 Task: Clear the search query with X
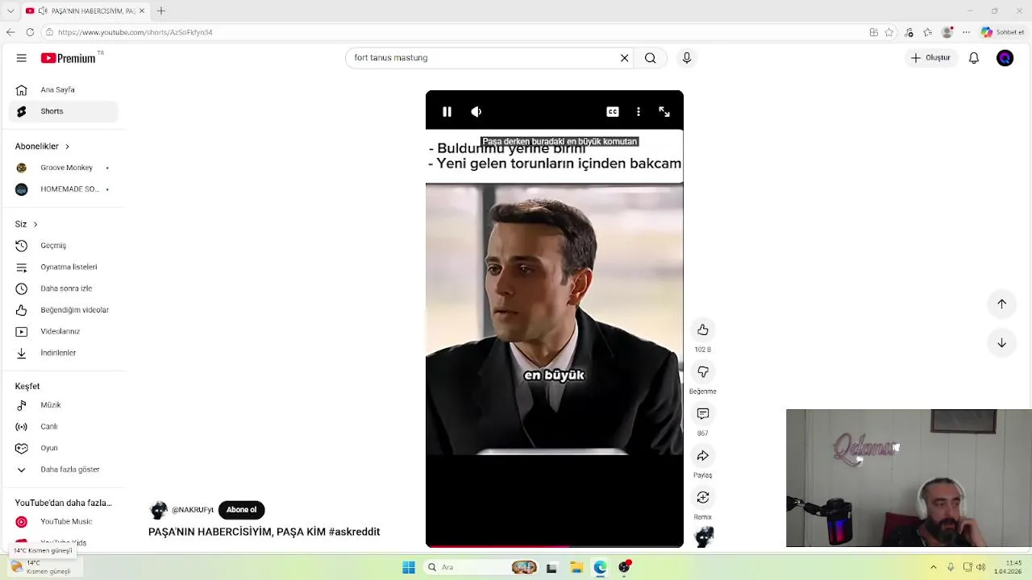[624, 58]
